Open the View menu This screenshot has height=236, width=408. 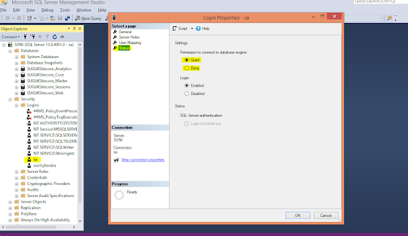tap(31, 10)
